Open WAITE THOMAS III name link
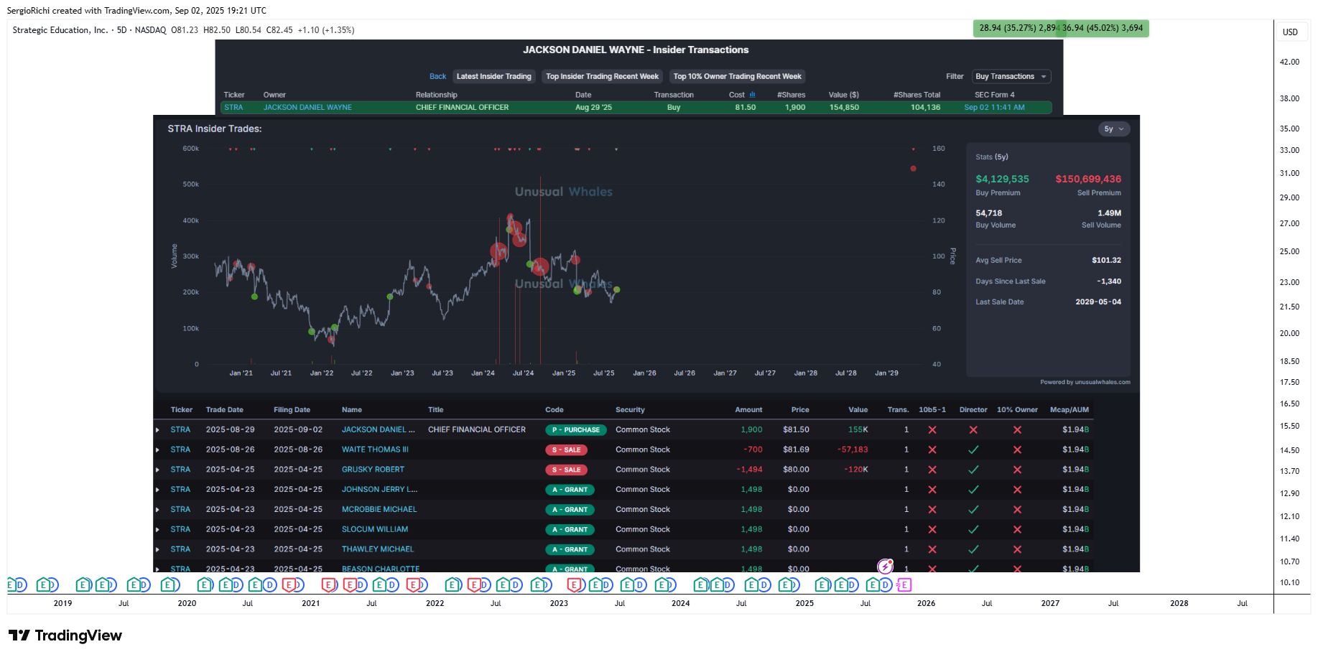Screen dimensions: 1318x657 [x=375, y=450]
